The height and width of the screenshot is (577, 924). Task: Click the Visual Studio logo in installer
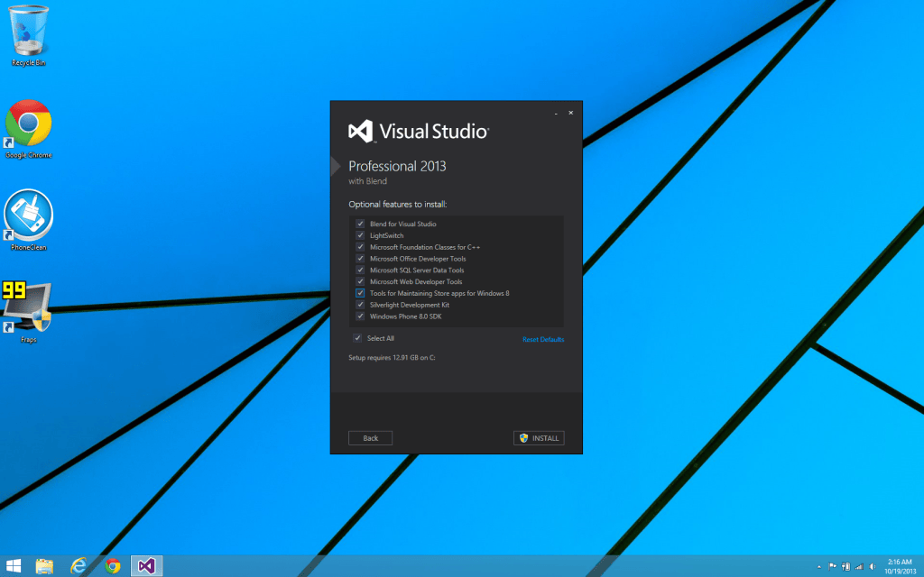click(419, 132)
